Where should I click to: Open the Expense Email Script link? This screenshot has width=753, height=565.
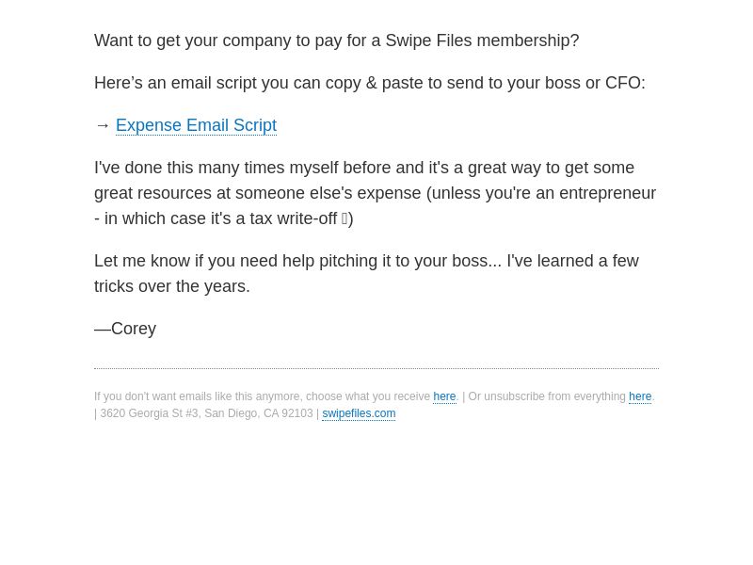(196, 125)
